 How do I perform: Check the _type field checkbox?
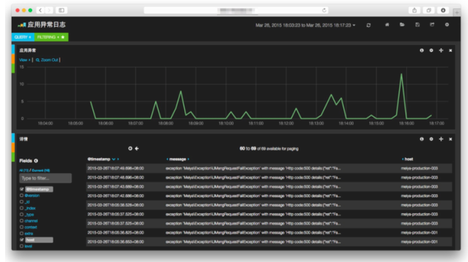[x=22, y=214]
